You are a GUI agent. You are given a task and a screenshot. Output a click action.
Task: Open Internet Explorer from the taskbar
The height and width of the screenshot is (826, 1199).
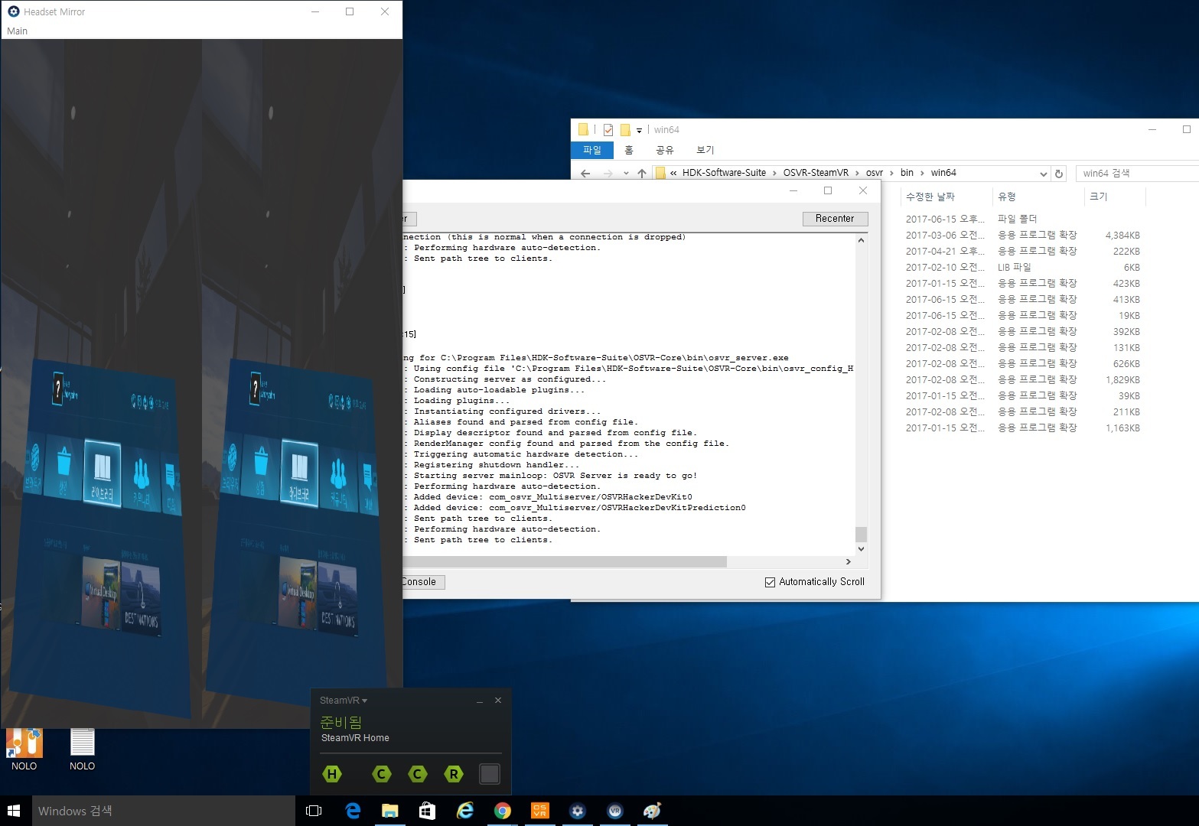point(464,811)
